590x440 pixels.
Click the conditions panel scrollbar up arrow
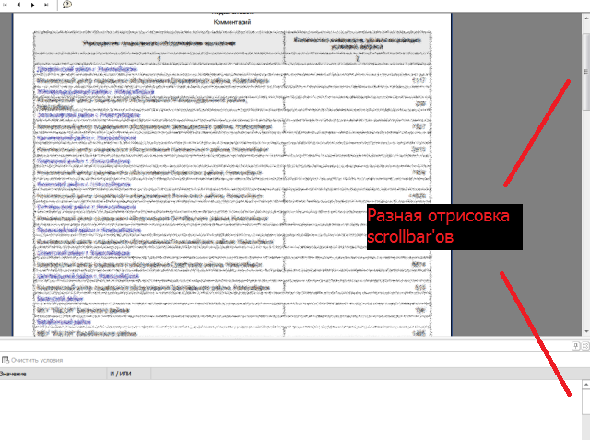586,385
